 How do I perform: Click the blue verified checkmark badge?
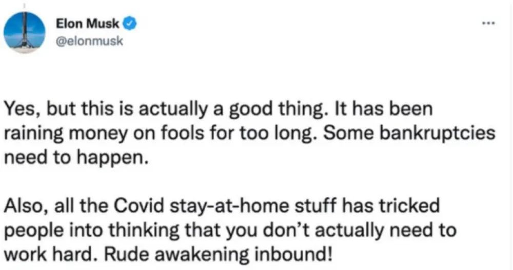click(131, 23)
